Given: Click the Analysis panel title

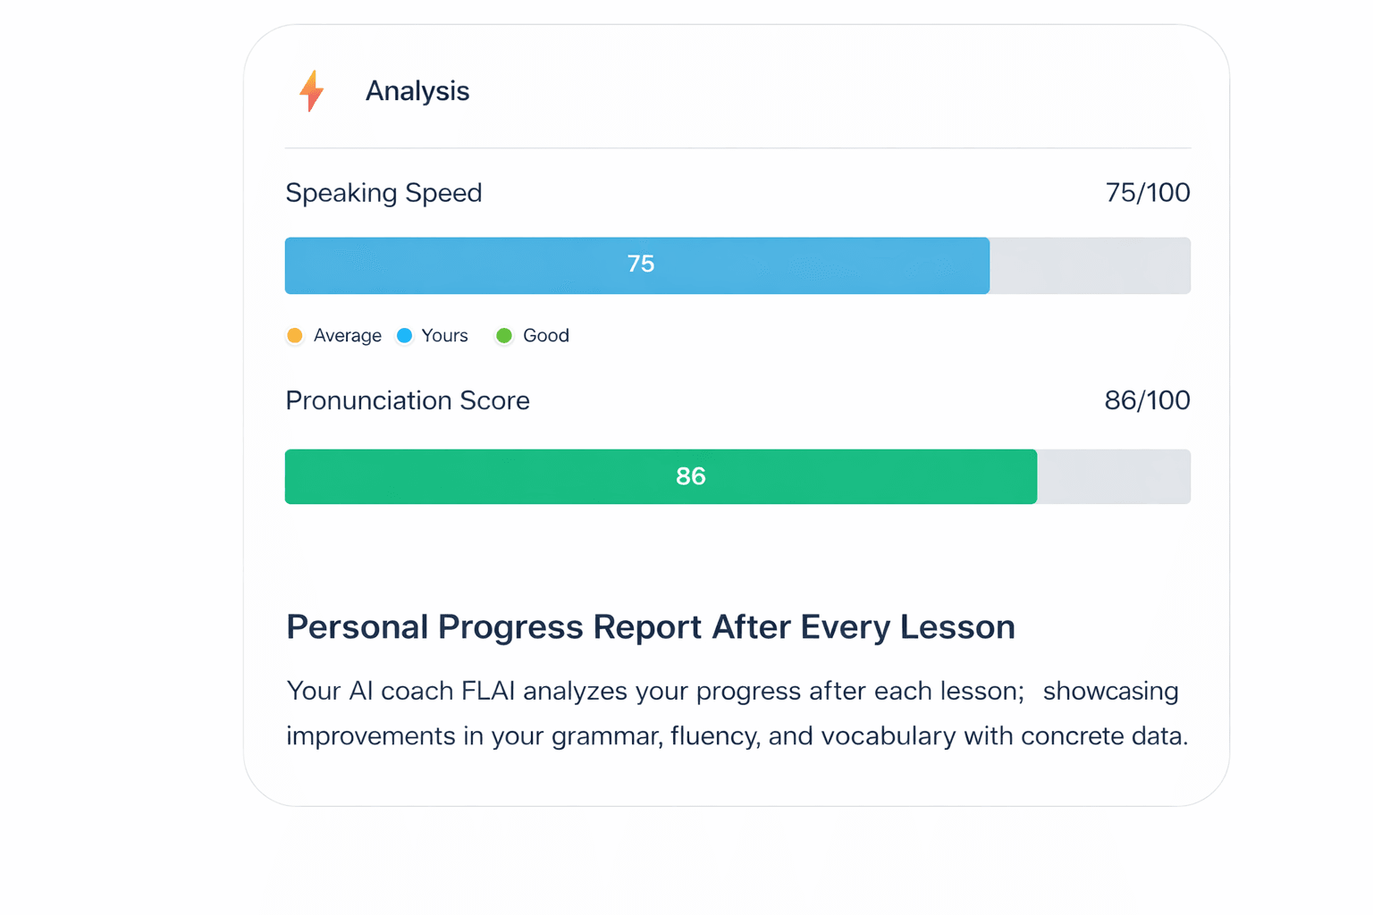Looking at the screenshot, I should pyautogui.click(x=417, y=91).
